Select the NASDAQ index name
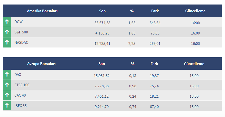 point(21,42)
